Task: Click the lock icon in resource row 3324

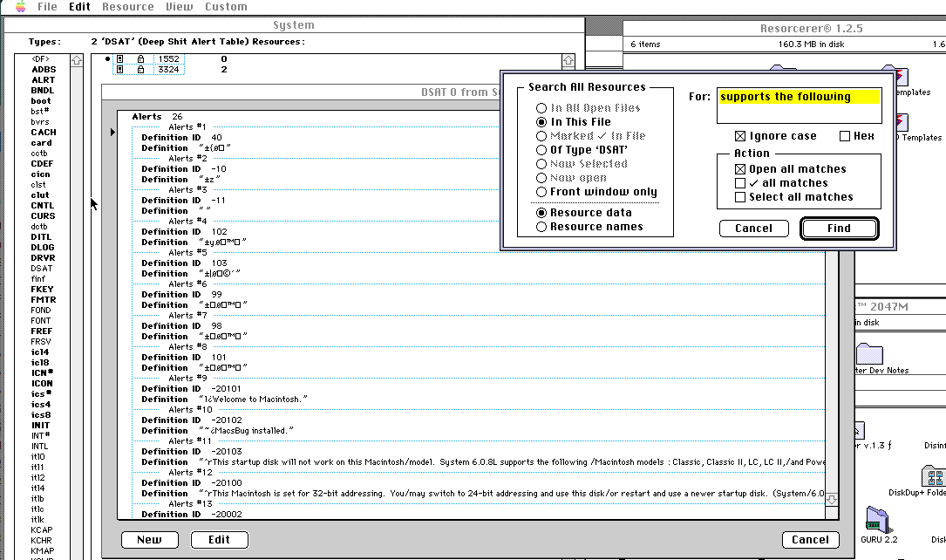Action: 140,70
